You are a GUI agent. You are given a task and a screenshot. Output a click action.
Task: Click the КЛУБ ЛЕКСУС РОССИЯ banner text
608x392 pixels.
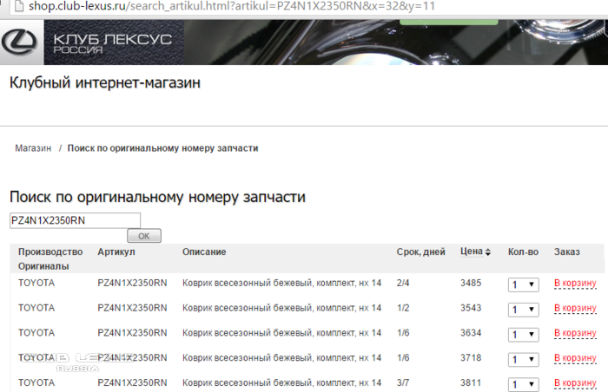pyautogui.click(x=112, y=43)
